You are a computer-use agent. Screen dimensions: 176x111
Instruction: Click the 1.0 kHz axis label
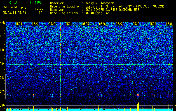(2, 50)
